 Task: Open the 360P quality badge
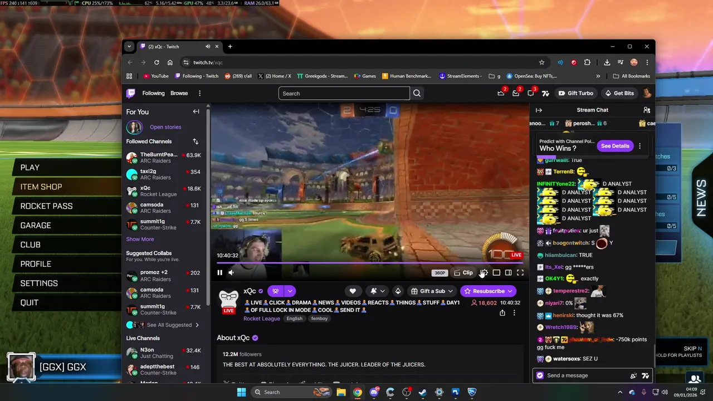pyautogui.click(x=440, y=273)
